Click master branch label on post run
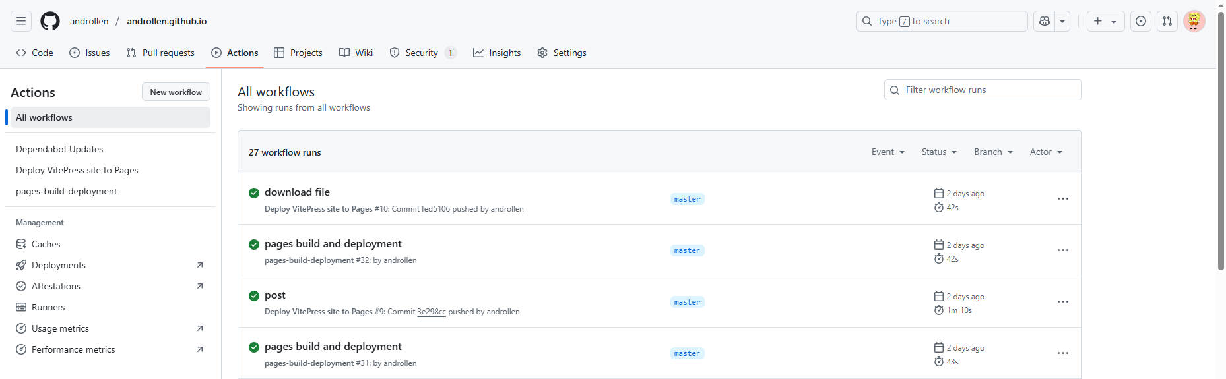The height and width of the screenshot is (379, 1226). 687,302
